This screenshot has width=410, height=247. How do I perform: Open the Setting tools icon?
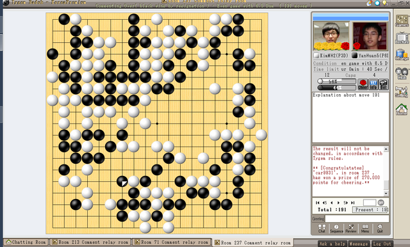[402, 92]
